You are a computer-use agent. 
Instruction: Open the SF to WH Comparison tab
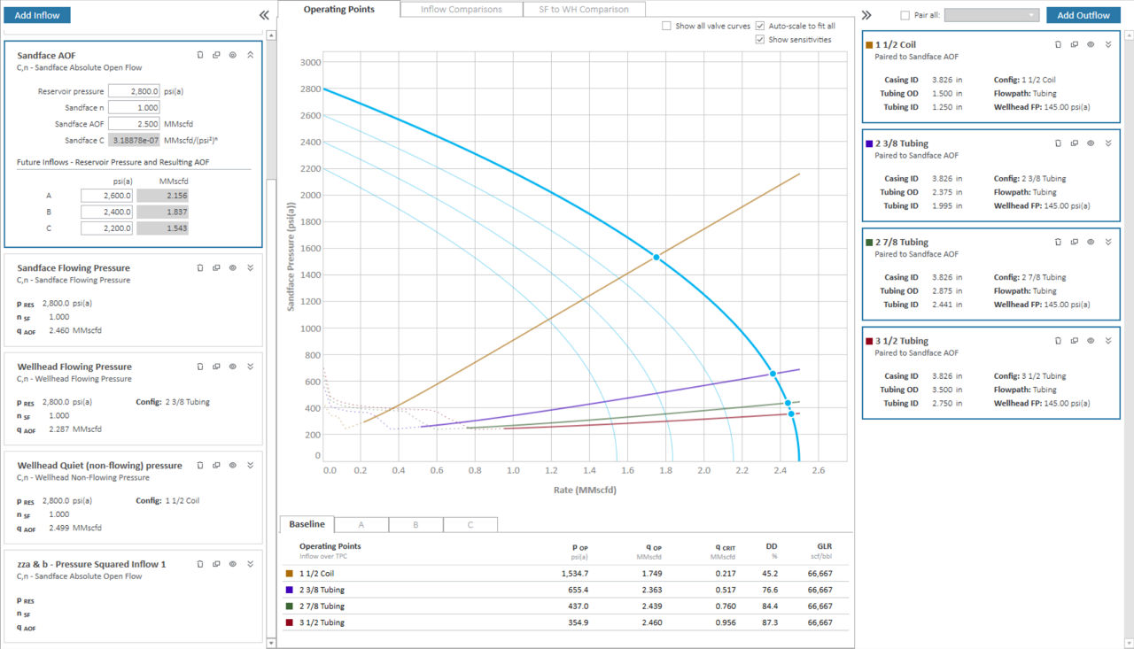point(584,10)
